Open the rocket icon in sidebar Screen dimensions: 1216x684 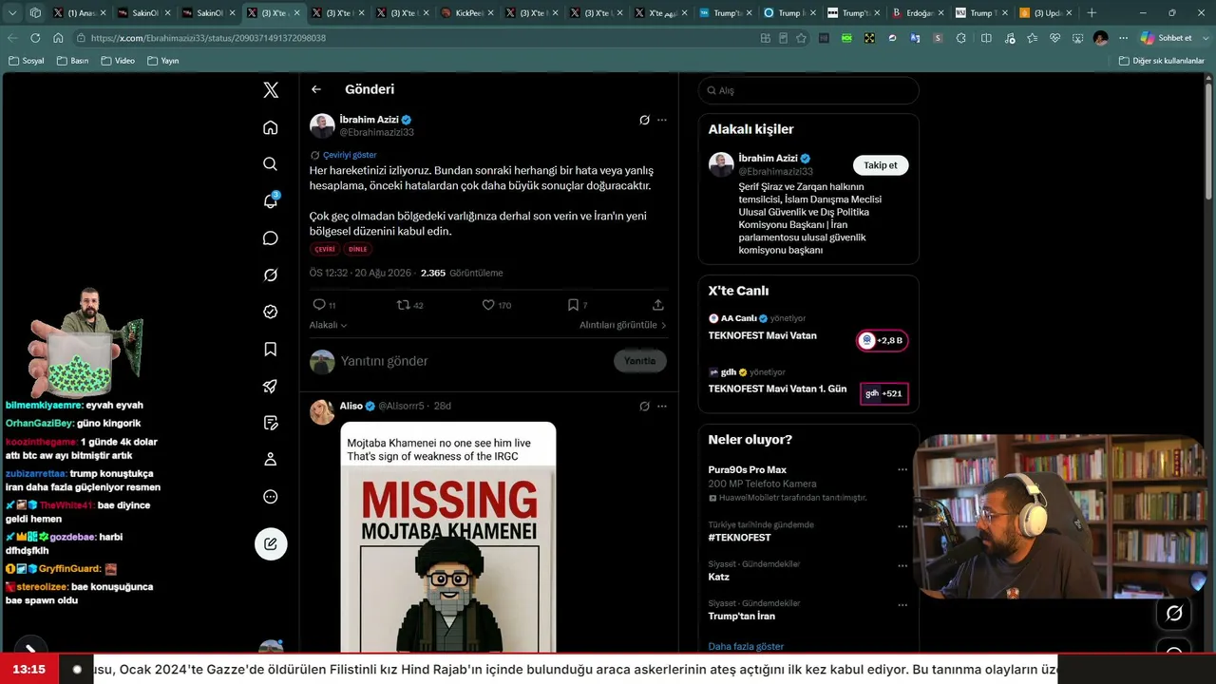[271, 386]
